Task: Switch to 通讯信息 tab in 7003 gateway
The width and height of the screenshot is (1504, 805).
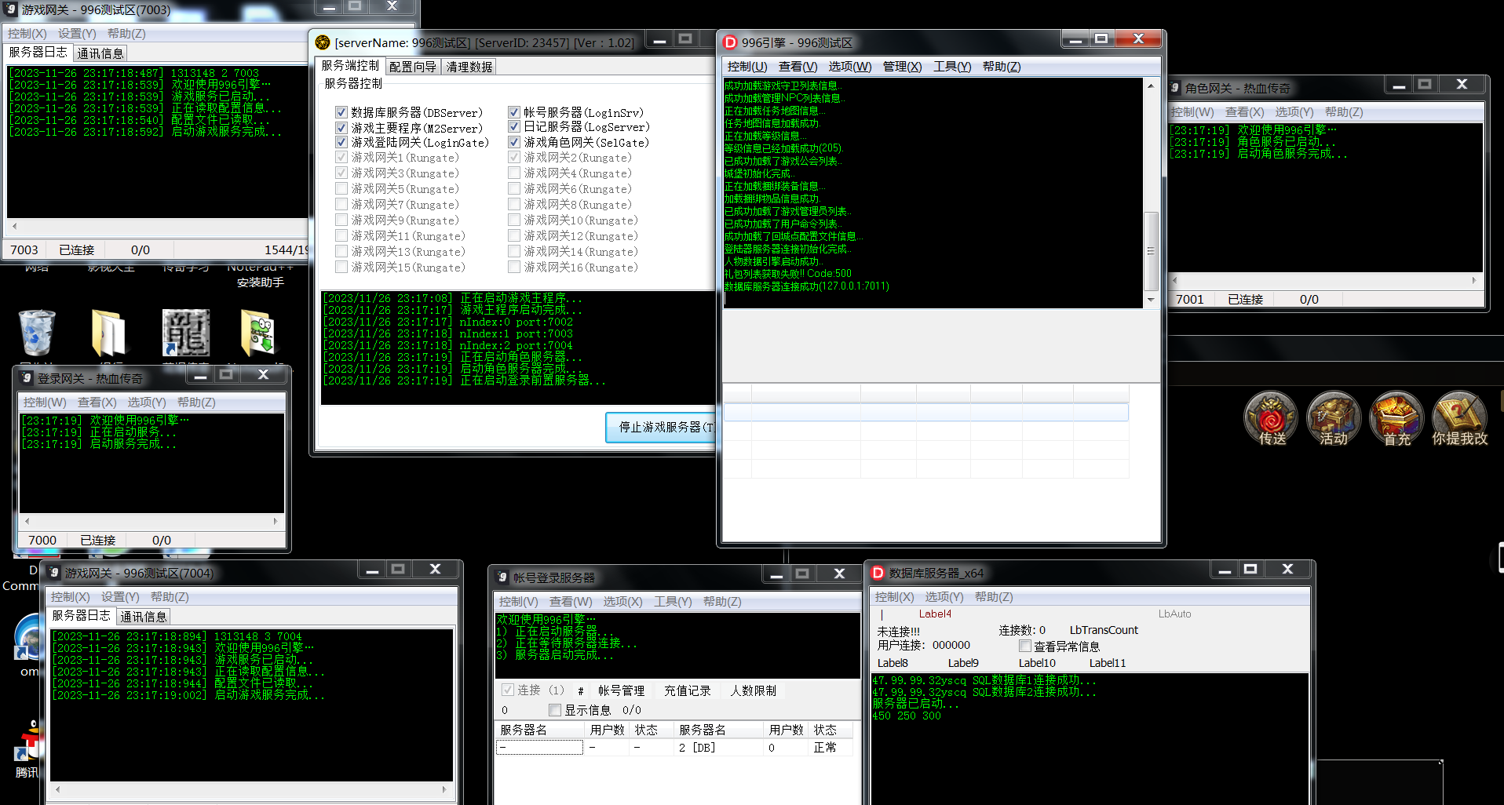Action: pyautogui.click(x=100, y=53)
